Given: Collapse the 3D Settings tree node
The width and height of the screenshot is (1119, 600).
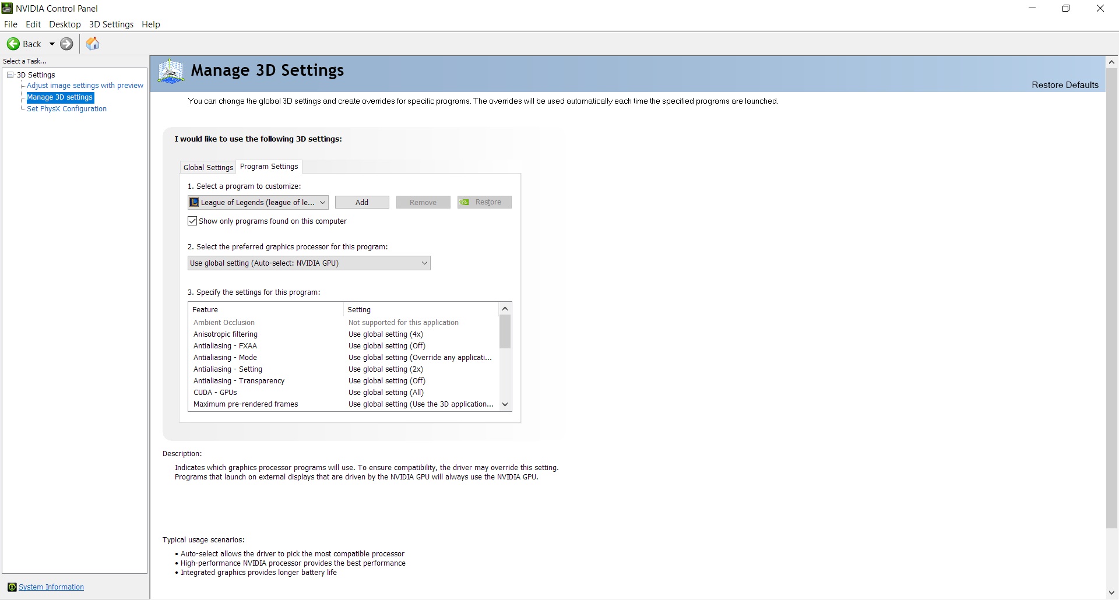Looking at the screenshot, I should coord(10,75).
